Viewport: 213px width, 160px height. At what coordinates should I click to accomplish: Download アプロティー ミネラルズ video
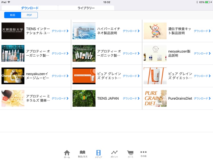click(60, 98)
